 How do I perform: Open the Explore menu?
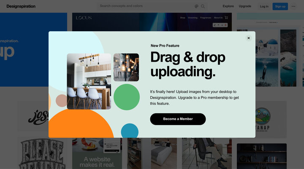pos(228,6)
